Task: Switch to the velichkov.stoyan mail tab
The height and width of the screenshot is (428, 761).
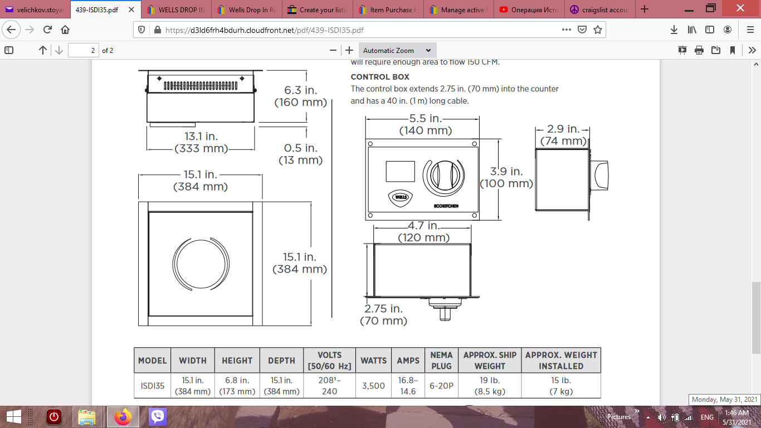Action: click(x=35, y=9)
